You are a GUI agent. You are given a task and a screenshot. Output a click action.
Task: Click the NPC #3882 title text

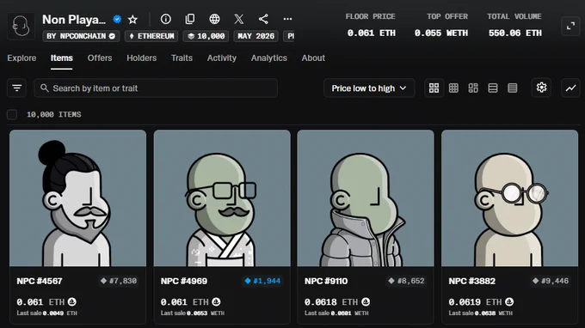472,281
